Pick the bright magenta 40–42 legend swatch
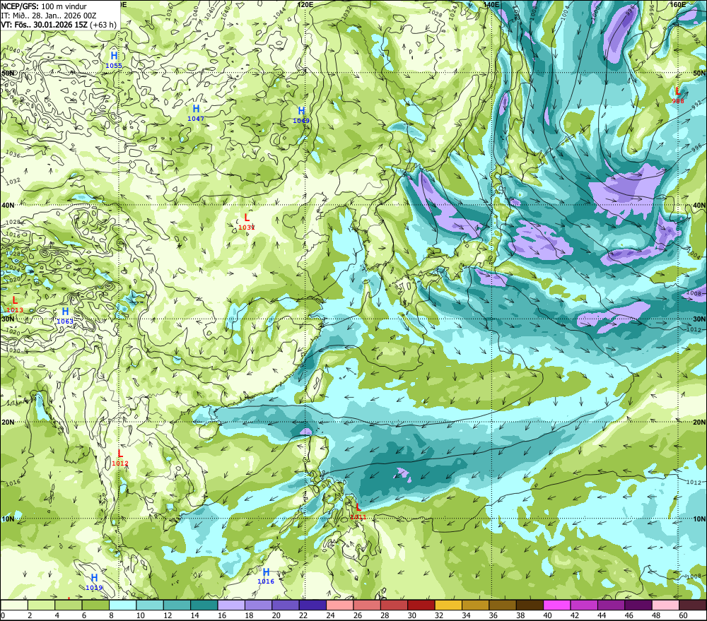The height and width of the screenshot is (621, 707). (557, 605)
